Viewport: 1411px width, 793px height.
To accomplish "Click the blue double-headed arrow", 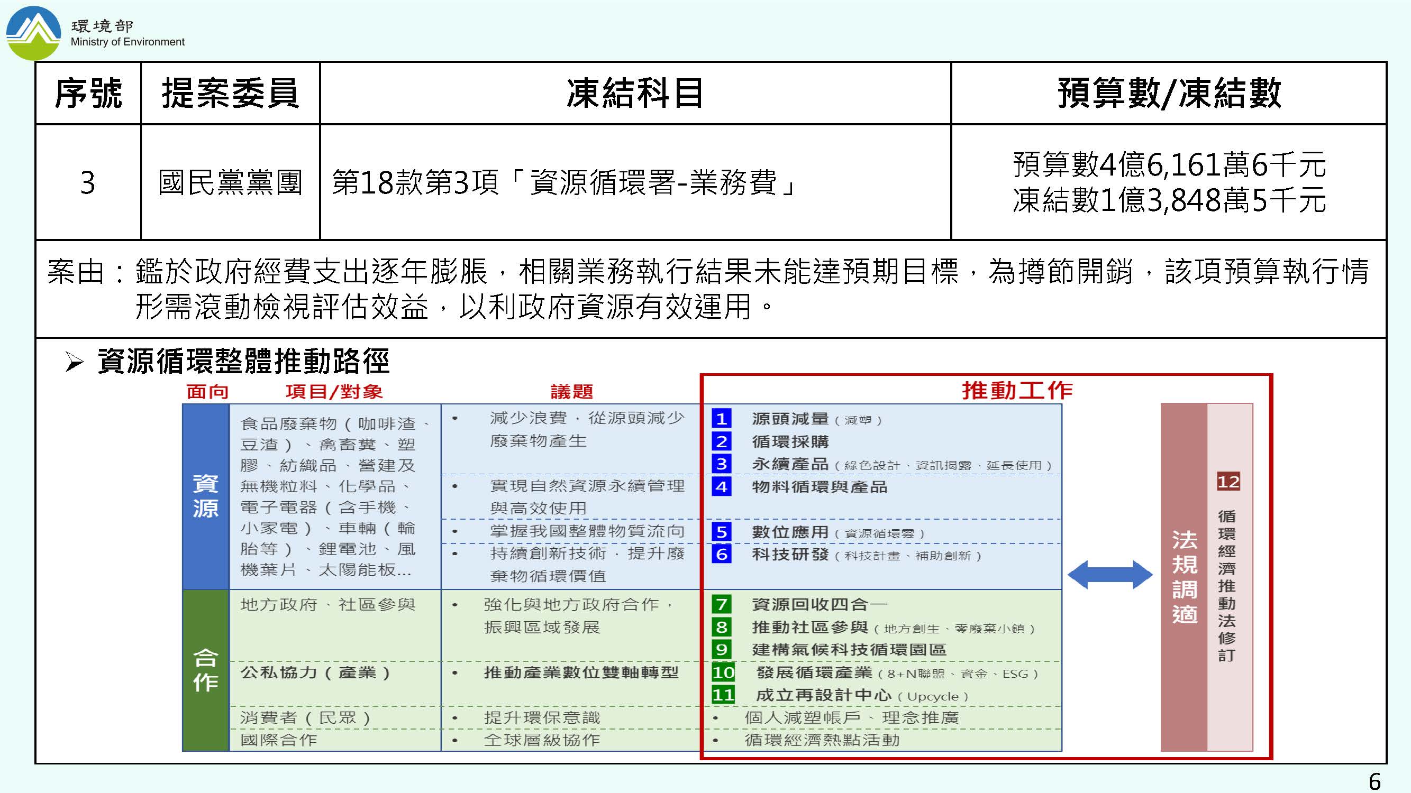I will (x=1110, y=575).
